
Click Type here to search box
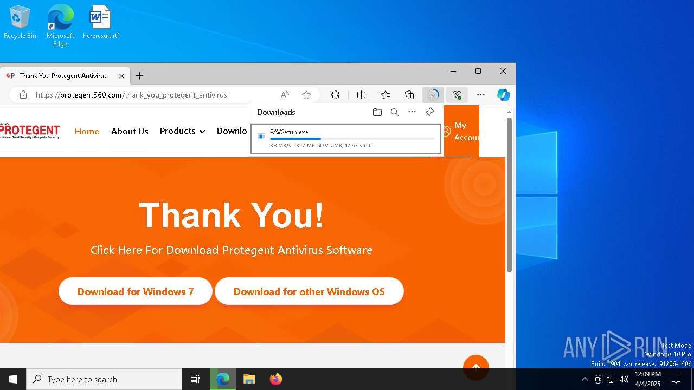(x=104, y=379)
